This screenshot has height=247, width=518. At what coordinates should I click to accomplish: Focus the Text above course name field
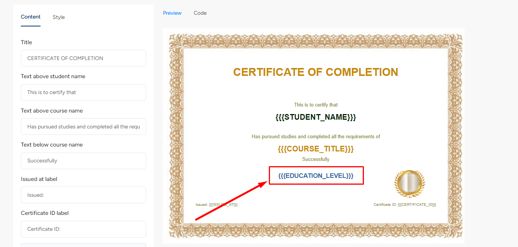coord(83,127)
